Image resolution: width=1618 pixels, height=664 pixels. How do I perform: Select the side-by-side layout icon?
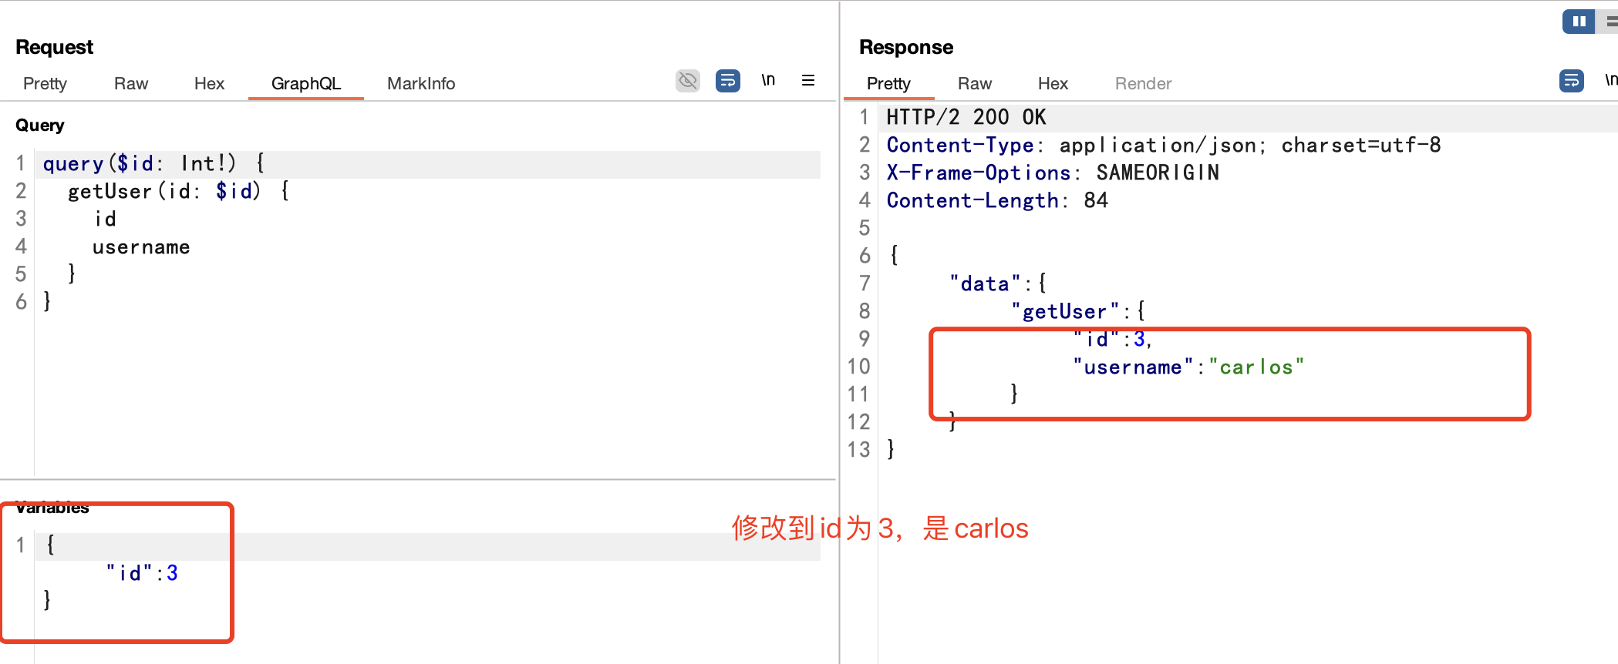coord(1578,22)
